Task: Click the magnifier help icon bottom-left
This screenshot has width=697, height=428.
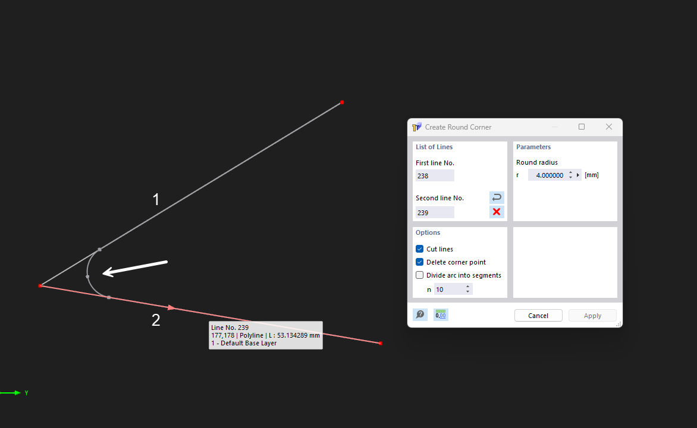Action: (420, 314)
